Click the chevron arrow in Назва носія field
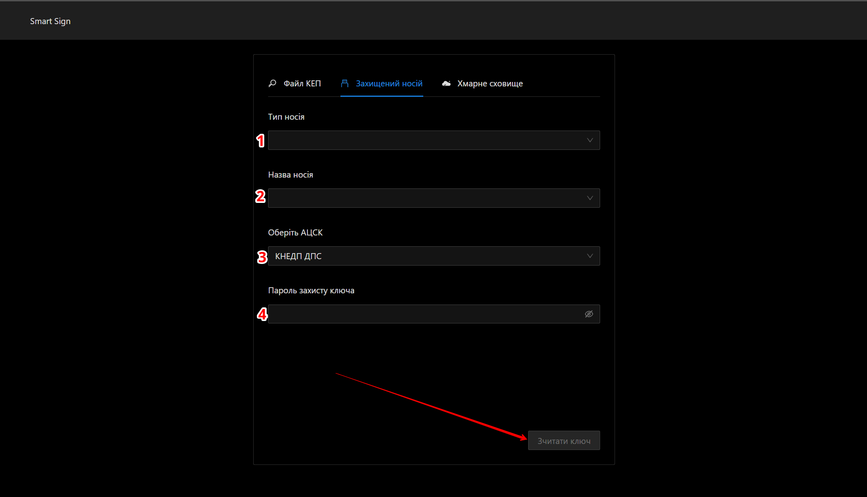867x497 pixels. [x=590, y=198]
